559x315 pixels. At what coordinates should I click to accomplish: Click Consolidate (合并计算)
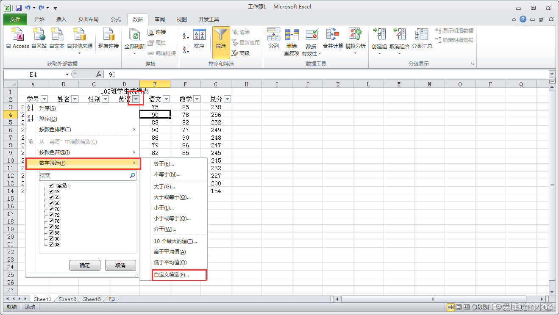(333, 39)
